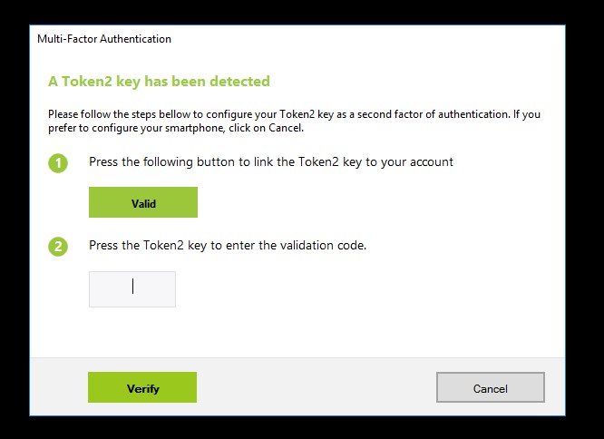Focus the validation code input field
Image resolution: width=604 pixels, height=439 pixels.
tap(132, 288)
